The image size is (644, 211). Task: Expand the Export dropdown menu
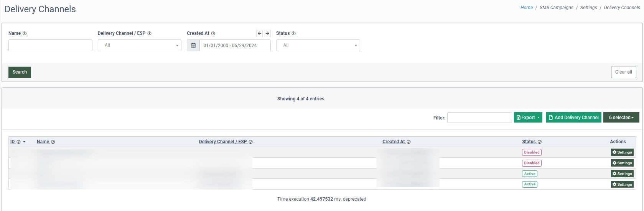[528, 118]
